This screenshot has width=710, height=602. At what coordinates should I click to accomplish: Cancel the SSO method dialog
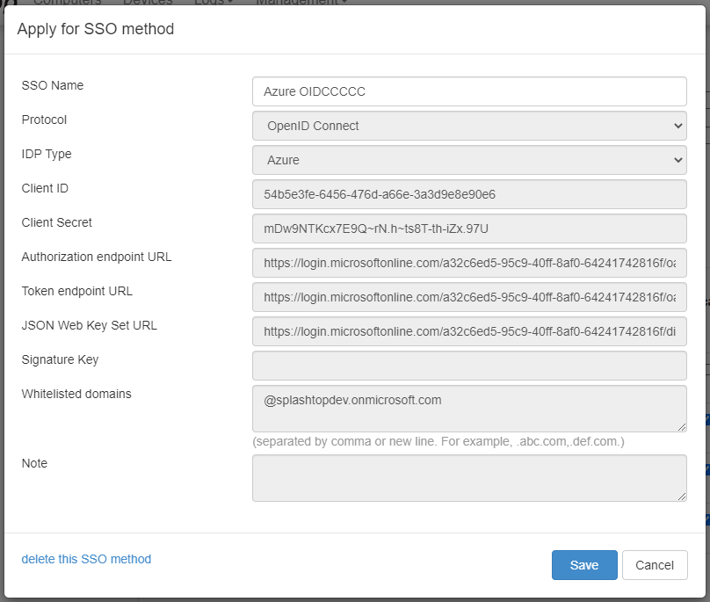point(655,565)
